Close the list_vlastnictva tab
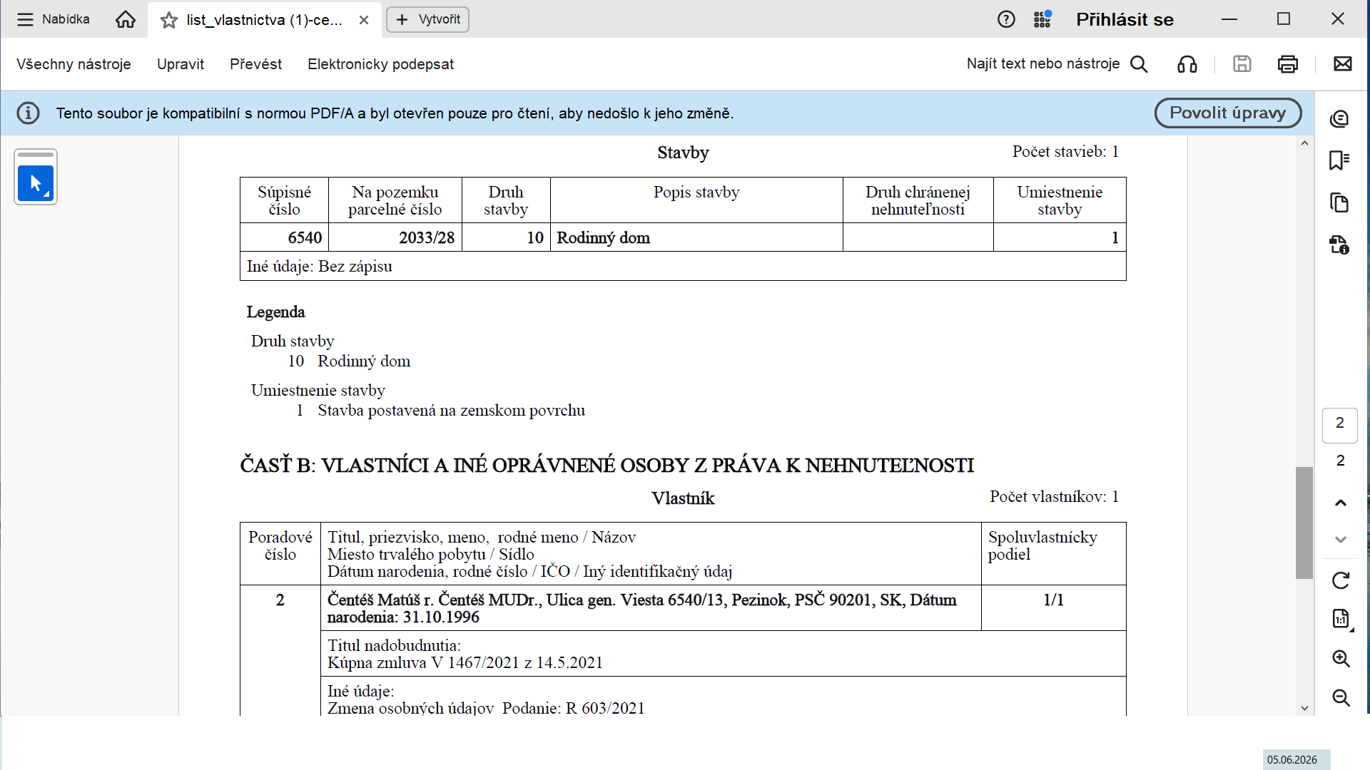This screenshot has width=1370, height=770. coord(364,20)
